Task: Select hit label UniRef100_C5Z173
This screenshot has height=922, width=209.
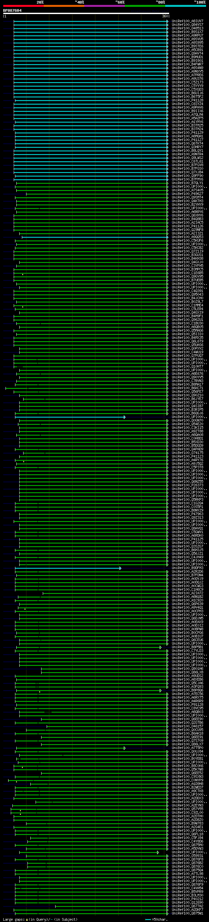Action: click(187, 82)
